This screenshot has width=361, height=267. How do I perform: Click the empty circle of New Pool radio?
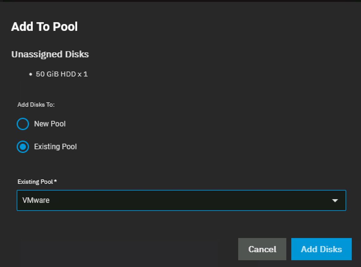(23, 124)
